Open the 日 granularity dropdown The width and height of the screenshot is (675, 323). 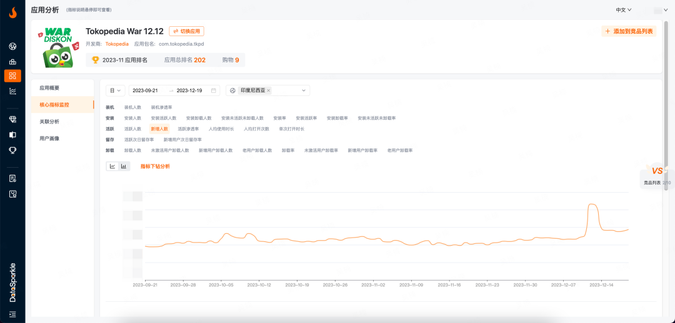click(x=115, y=90)
